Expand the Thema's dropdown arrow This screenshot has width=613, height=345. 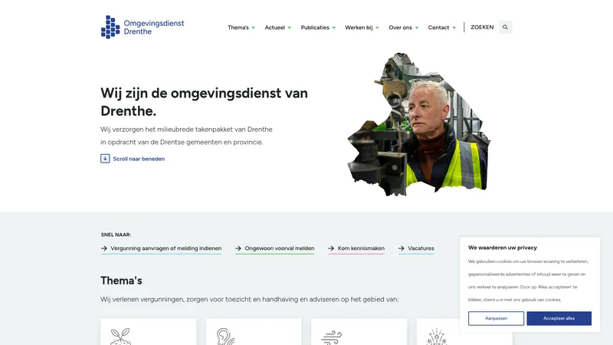254,28
